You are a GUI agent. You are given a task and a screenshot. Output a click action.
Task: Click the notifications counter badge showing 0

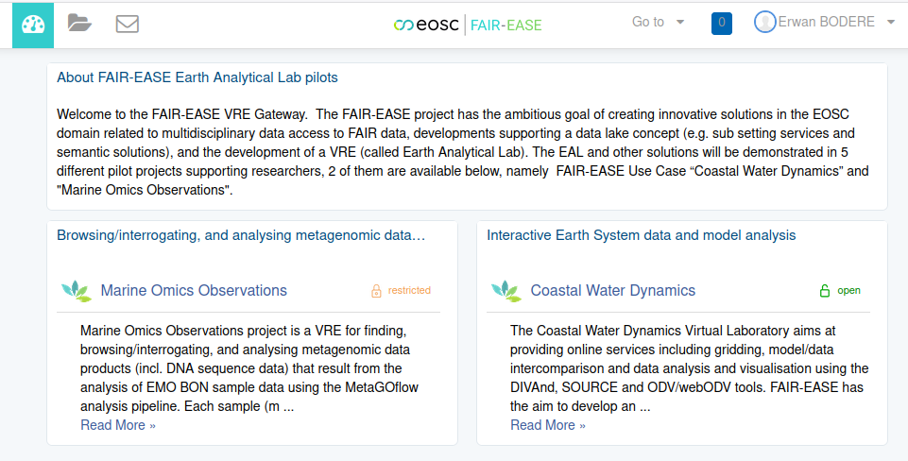[x=722, y=23]
